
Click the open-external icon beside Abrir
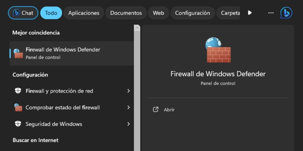pos(156,109)
